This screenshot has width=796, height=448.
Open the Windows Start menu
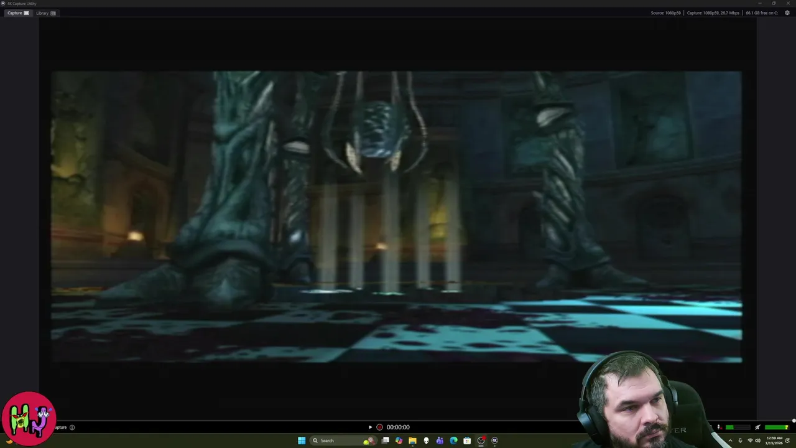tap(302, 441)
